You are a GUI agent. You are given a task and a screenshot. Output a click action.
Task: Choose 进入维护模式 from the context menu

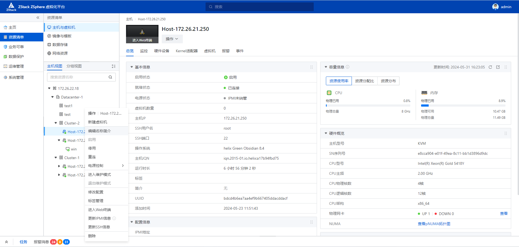[100, 174]
